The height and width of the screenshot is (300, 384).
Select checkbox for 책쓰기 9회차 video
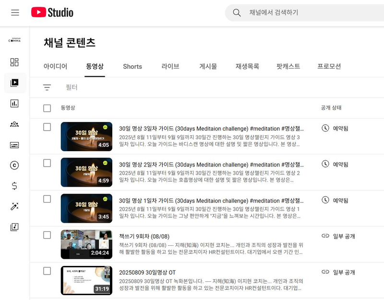[x=47, y=235]
